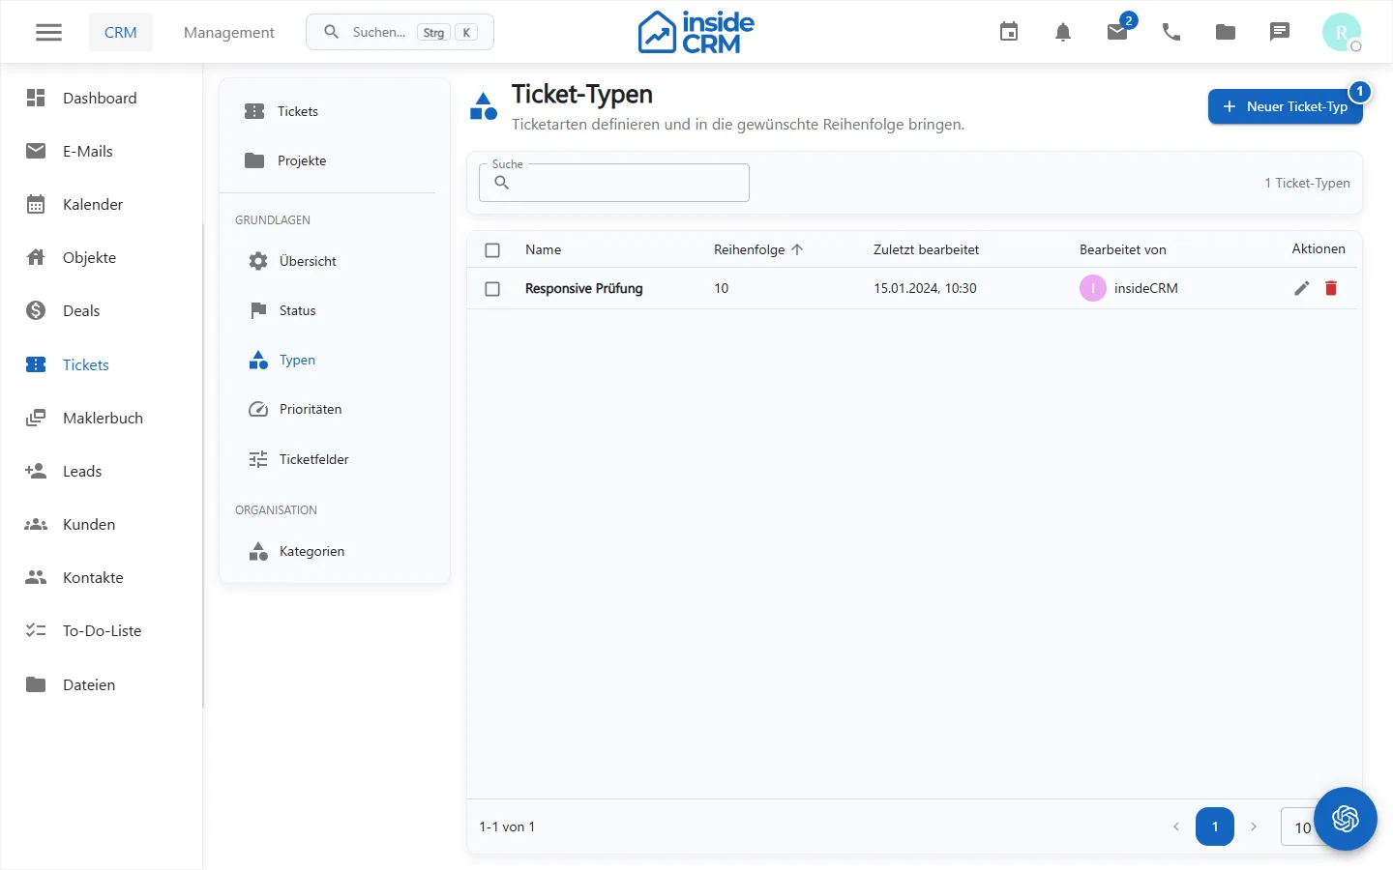Click the Dashboard sidebar icon
This screenshot has height=870, width=1393.
36,98
